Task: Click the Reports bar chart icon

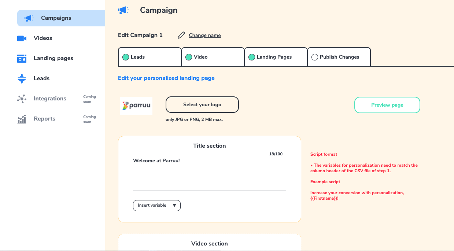Action: [x=22, y=119]
